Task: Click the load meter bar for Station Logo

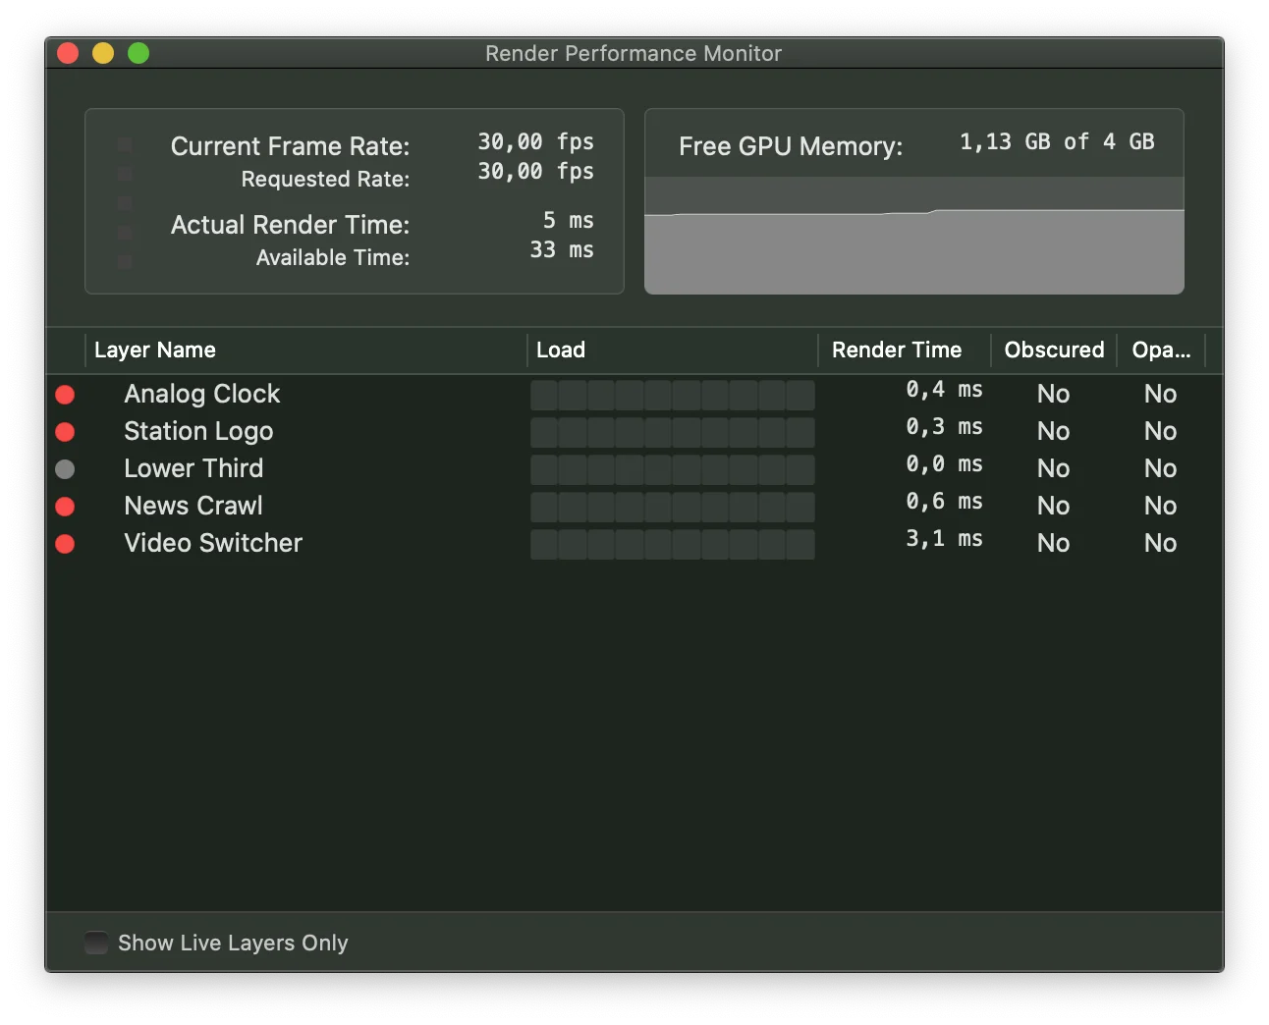Action: pos(672,432)
